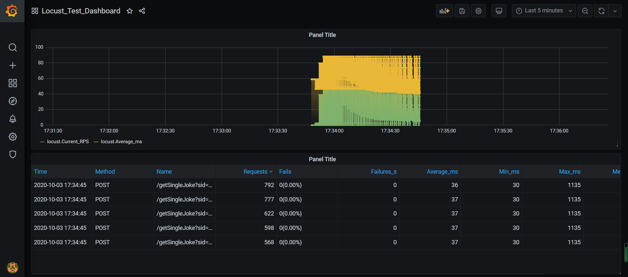Open the graph Panel Title menu
Screen dimensions: 628x277
point(322,35)
